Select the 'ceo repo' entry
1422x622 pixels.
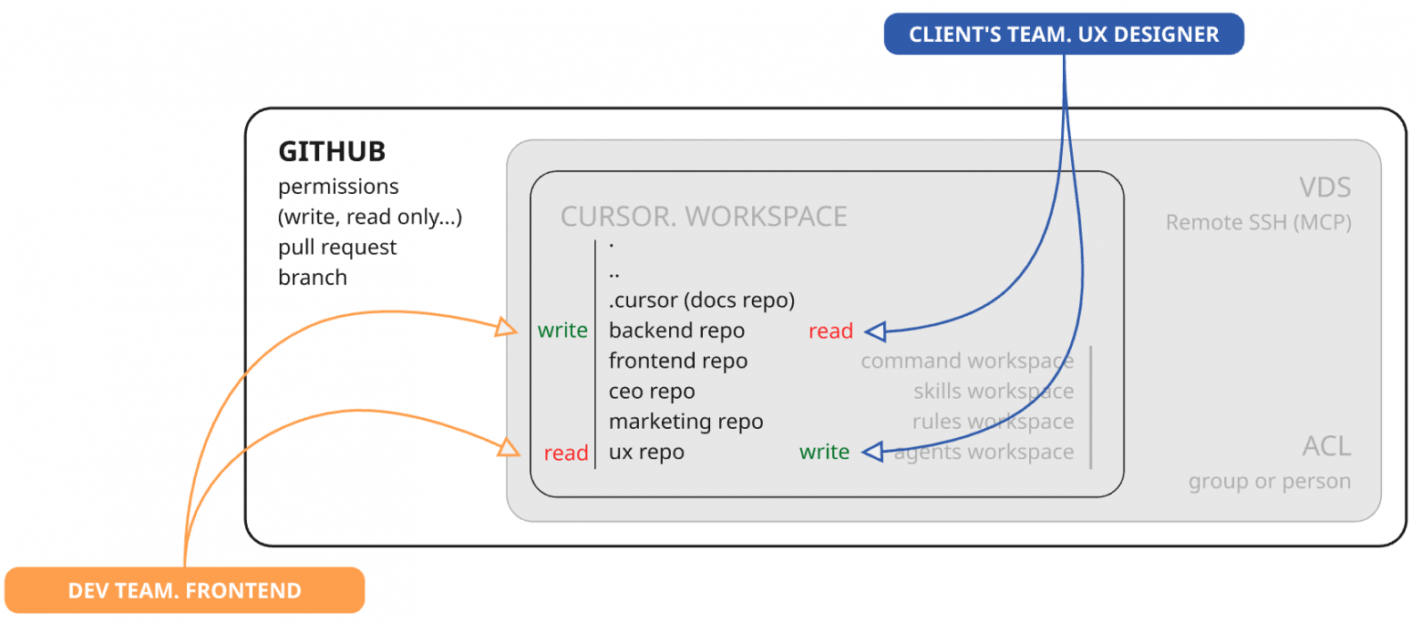coord(652,392)
